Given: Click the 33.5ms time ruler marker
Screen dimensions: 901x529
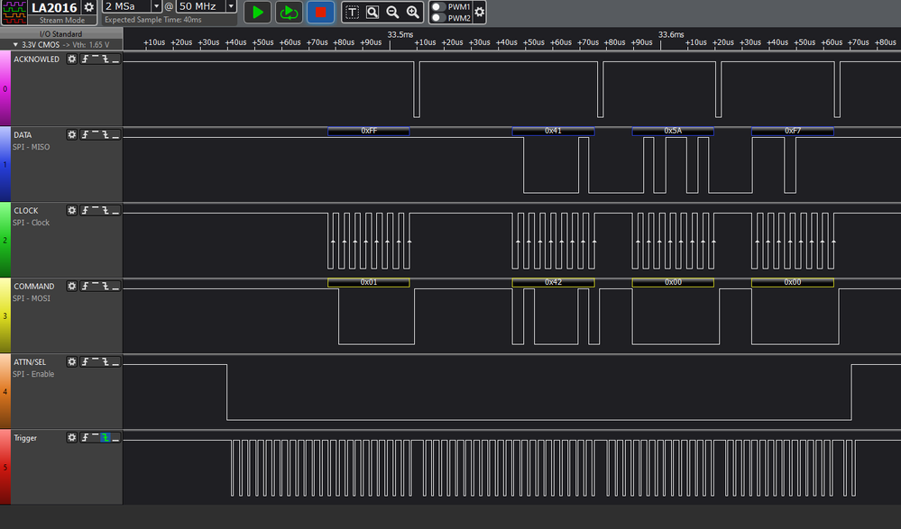Looking at the screenshot, I should (400, 34).
